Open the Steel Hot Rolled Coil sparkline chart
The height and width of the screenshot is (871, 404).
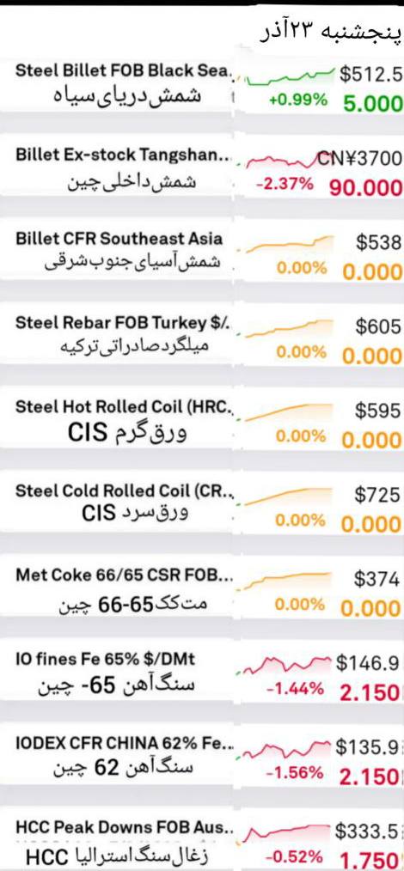pos(289,412)
